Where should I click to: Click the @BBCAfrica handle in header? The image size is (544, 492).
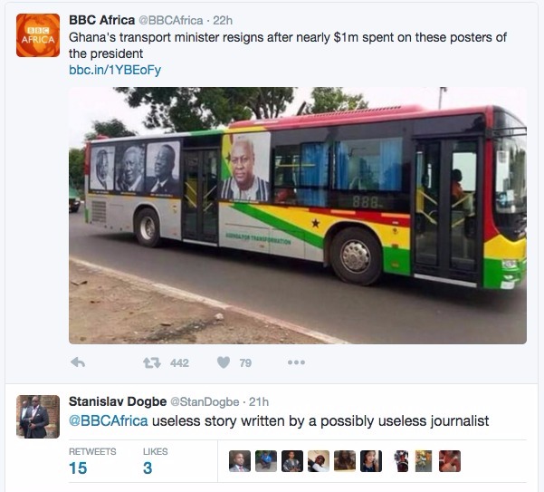pyautogui.click(x=171, y=21)
